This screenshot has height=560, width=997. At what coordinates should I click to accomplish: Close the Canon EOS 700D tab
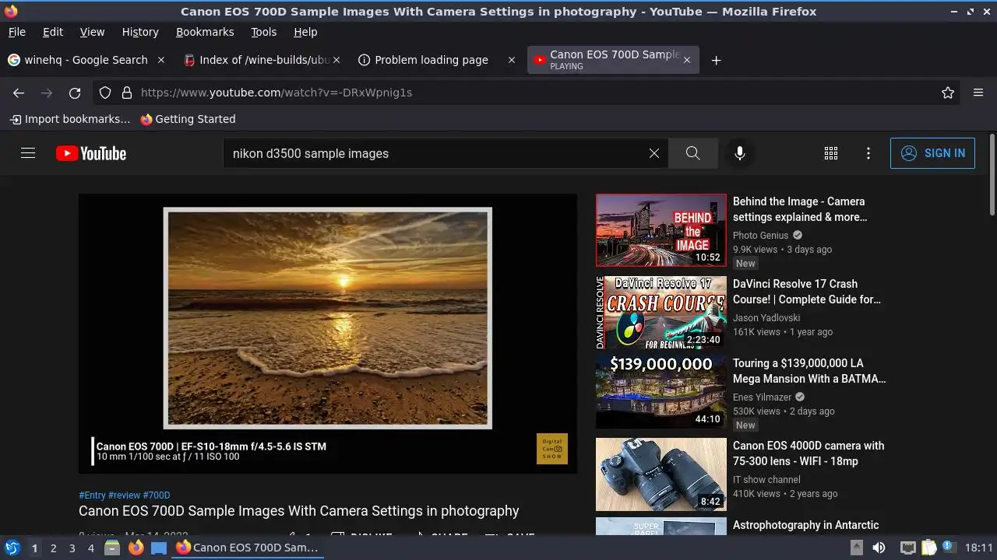coord(686,60)
